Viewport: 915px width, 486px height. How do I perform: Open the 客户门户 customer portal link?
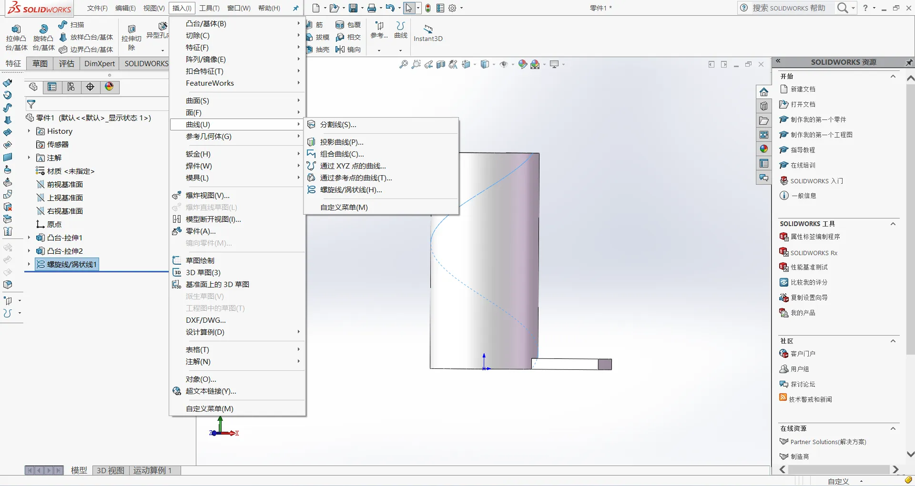[x=803, y=354]
